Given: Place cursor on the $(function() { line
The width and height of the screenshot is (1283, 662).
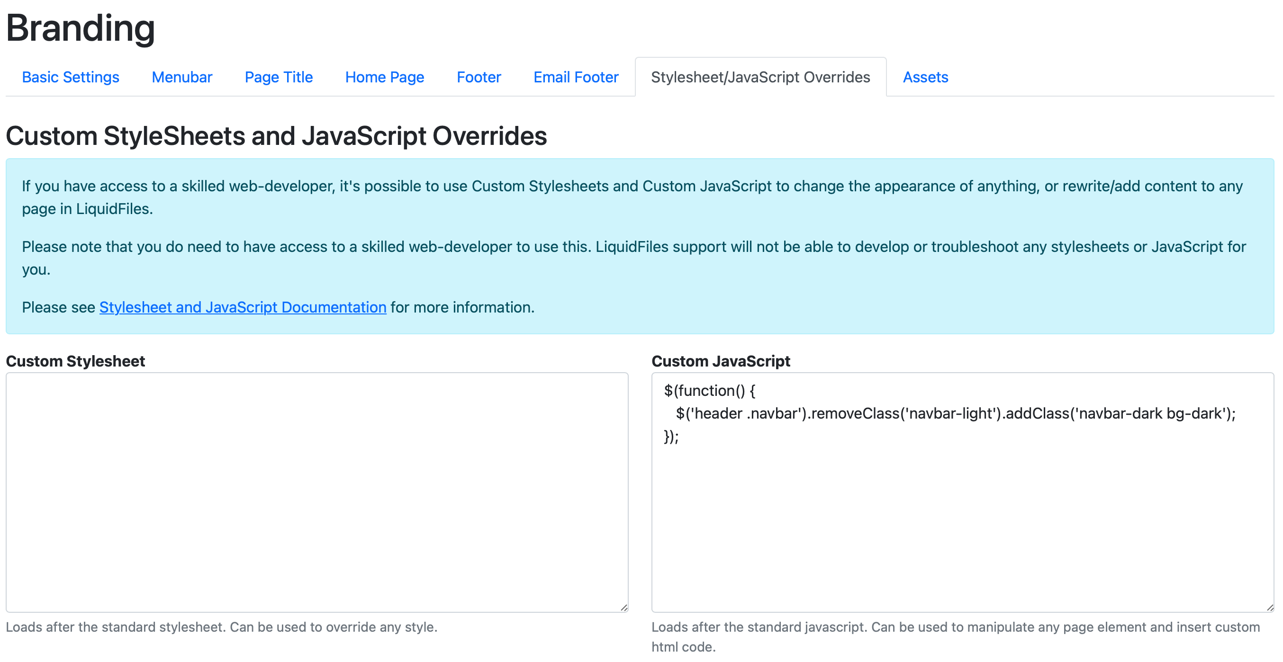Looking at the screenshot, I should click(709, 391).
